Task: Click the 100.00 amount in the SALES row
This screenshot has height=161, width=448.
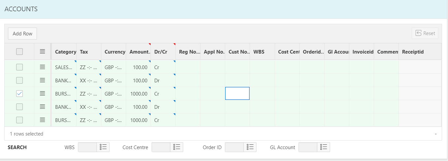Action: tap(138, 67)
